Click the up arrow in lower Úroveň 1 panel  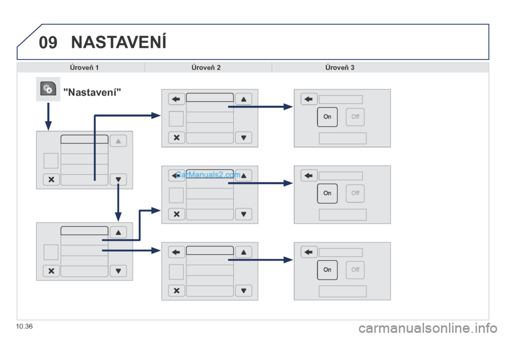[119, 232]
